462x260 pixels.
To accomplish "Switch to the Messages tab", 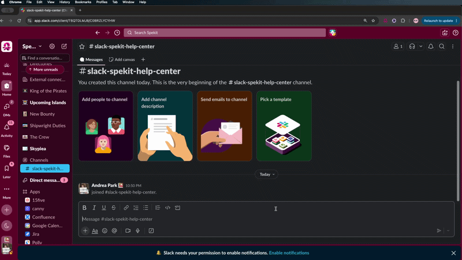I will (x=91, y=60).
